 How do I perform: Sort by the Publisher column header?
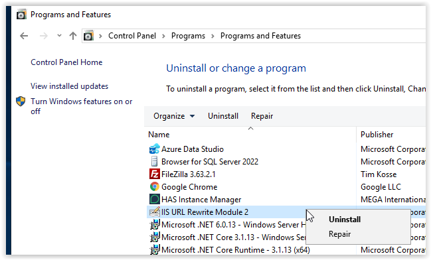click(377, 135)
